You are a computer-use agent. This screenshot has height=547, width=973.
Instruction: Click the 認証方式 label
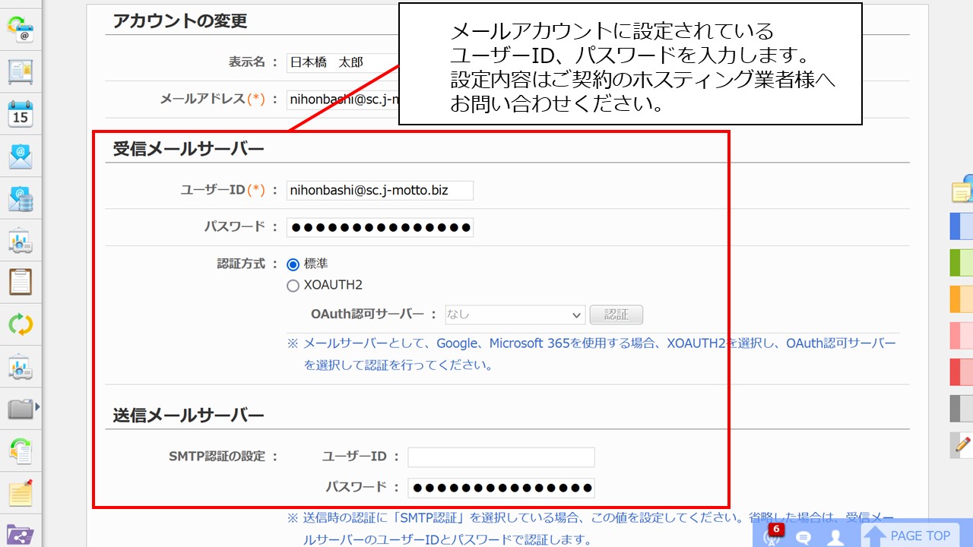241,264
